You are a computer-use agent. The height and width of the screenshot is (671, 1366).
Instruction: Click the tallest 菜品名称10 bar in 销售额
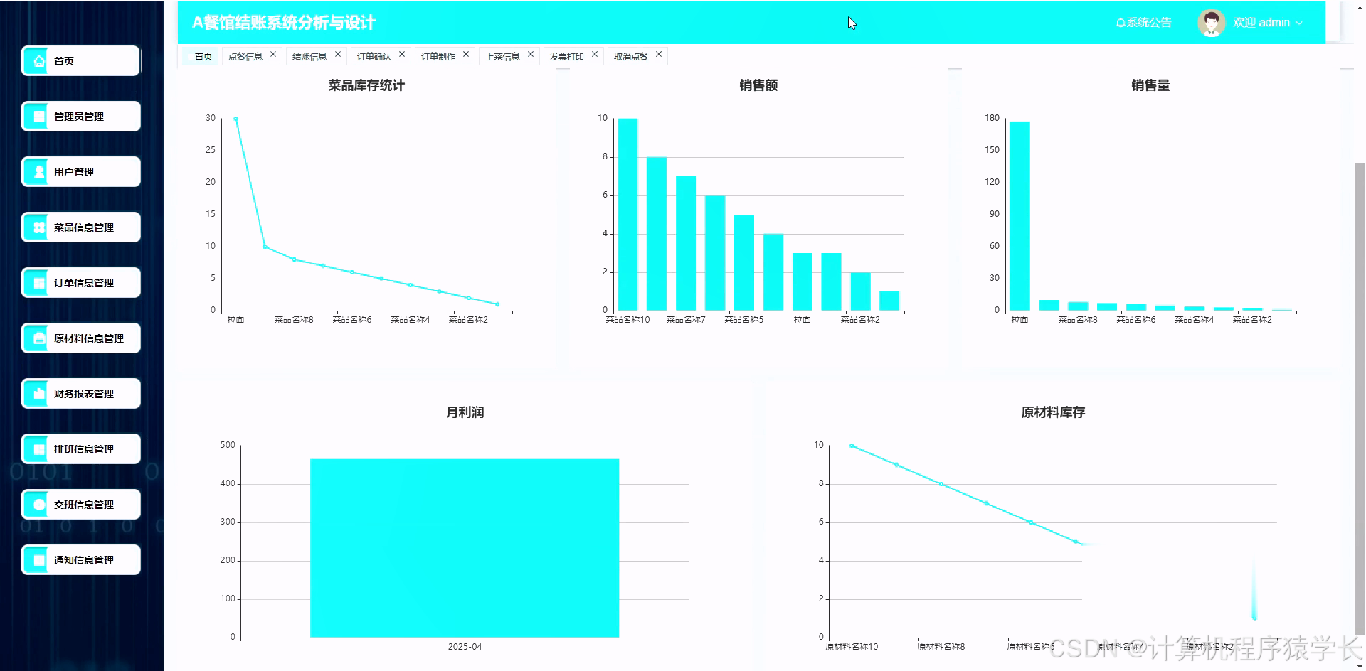[x=628, y=215]
